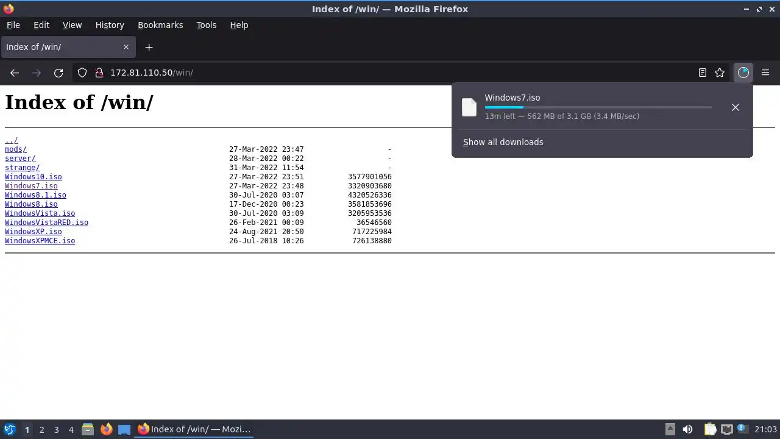Image resolution: width=780 pixels, height=439 pixels.
Task: Click the Firefox window taskbar entry
Action: [x=194, y=429]
